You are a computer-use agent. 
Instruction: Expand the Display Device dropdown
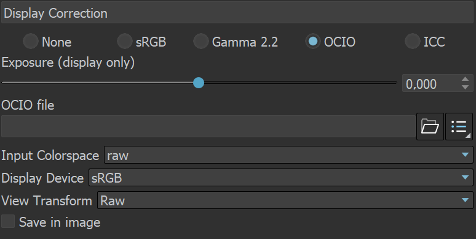pyautogui.click(x=281, y=178)
